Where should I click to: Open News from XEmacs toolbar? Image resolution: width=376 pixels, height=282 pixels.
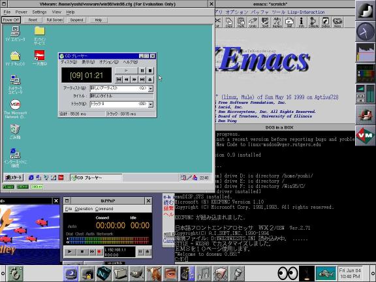[x=337, y=22]
